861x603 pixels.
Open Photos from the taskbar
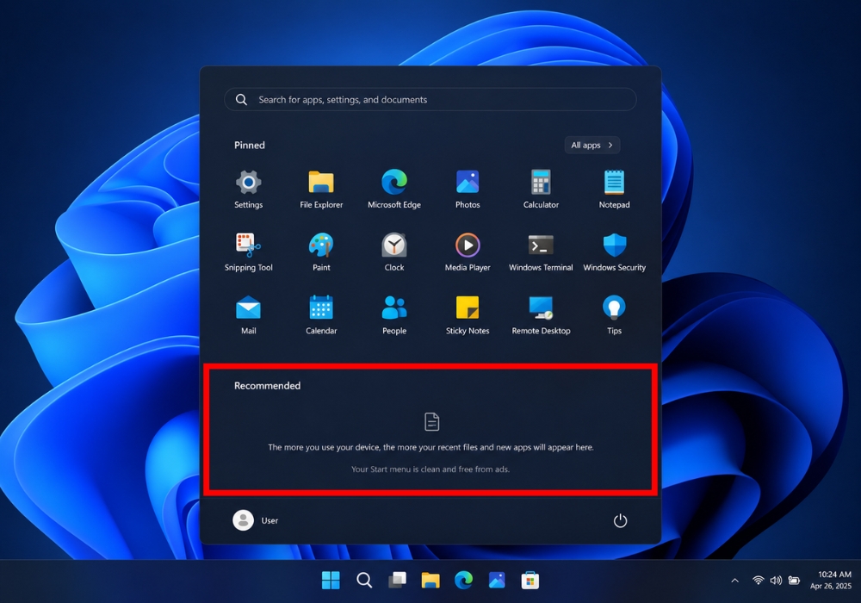coord(497,580)
